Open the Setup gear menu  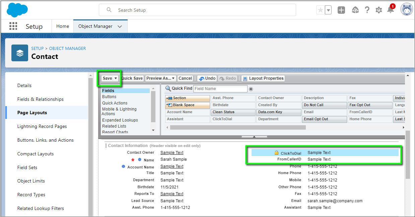[379, 10]
